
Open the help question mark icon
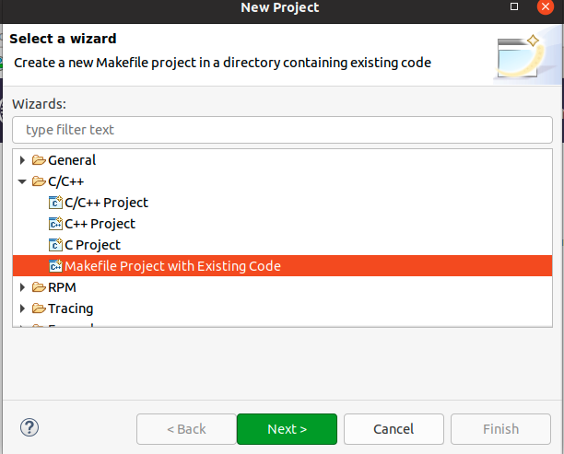point(29,428)
